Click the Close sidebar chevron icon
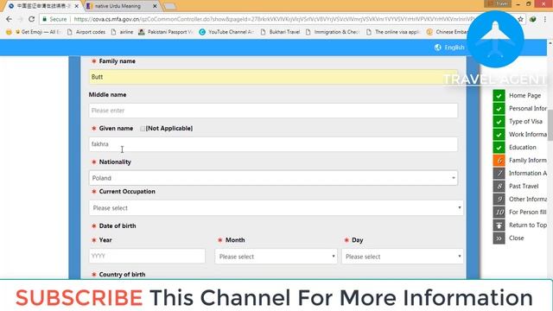 499,238
